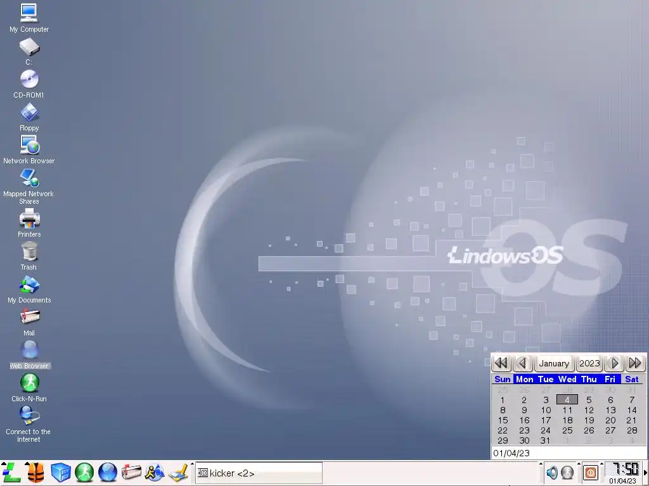Launch the blue globe web browser in panel
The height and width of the screenshot is (486, 649).
pos(108,473)
